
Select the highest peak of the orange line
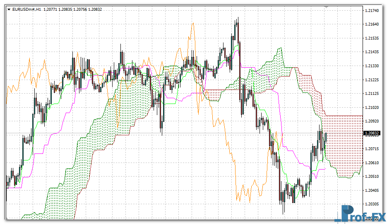192,25
